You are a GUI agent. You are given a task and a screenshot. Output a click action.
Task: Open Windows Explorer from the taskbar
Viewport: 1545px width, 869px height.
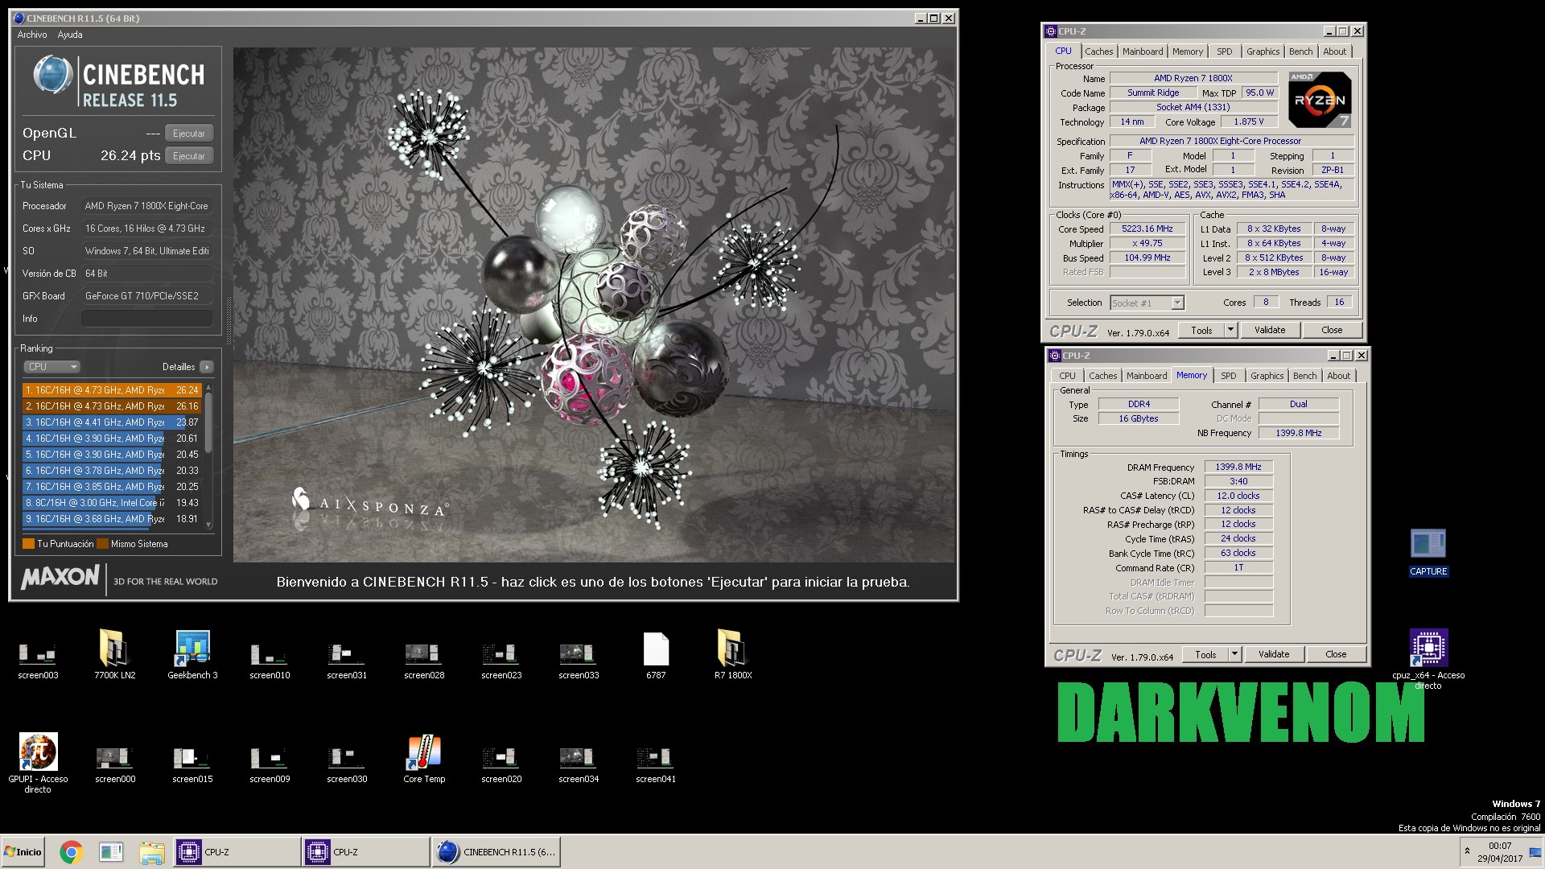point(151,852)
